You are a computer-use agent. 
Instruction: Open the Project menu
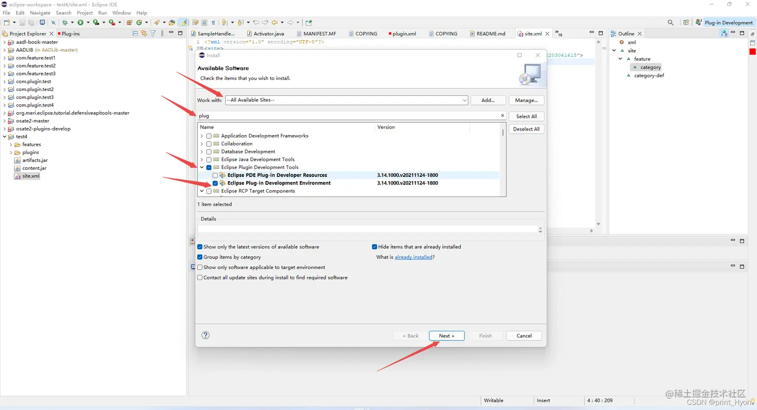pos(85,12)
